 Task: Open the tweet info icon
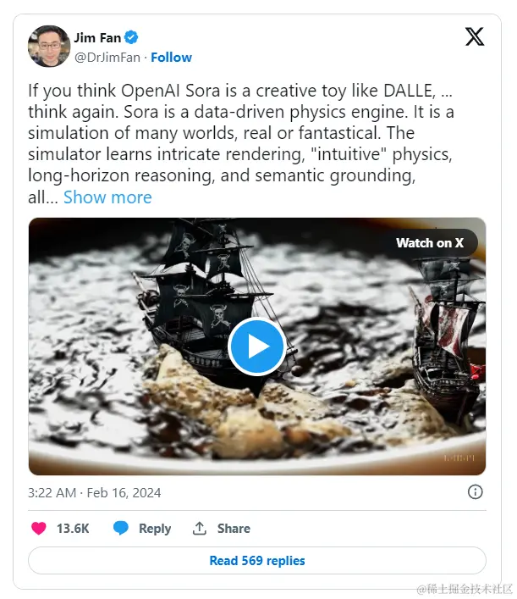tap(476, 492)
